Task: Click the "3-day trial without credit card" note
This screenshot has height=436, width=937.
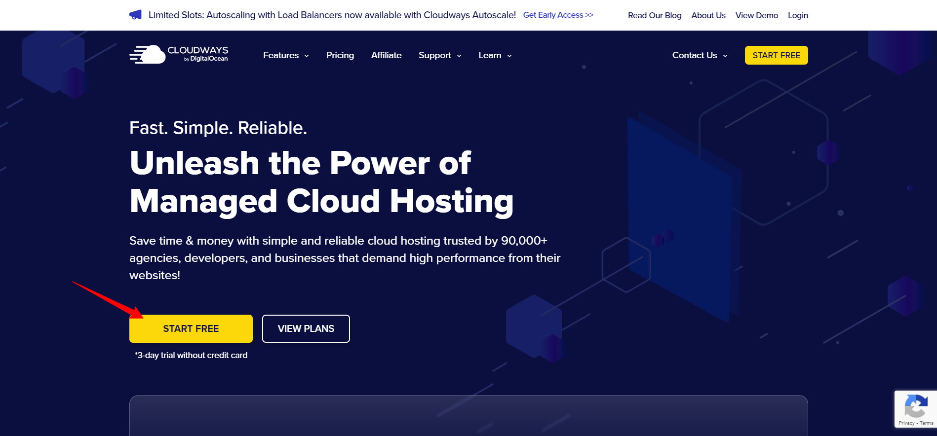Action: tap(191, 355)
